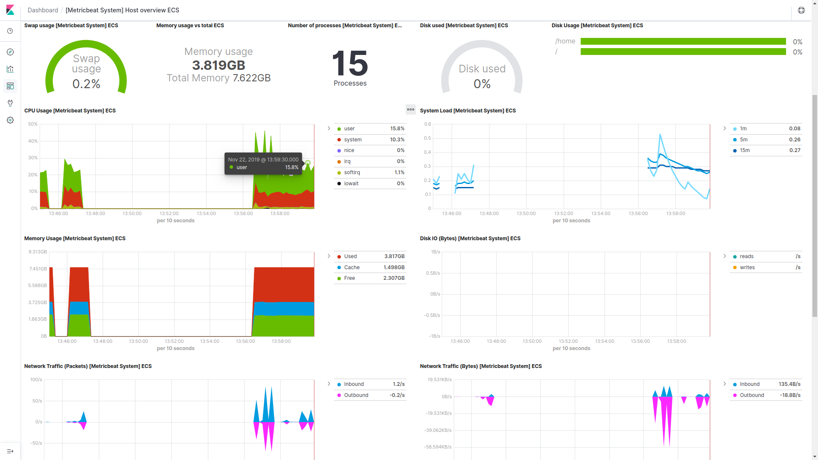Toggle 15m system load line visibility

point(744,150)
